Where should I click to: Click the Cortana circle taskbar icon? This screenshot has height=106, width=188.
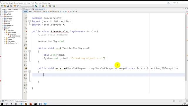[x=11, y=104]
